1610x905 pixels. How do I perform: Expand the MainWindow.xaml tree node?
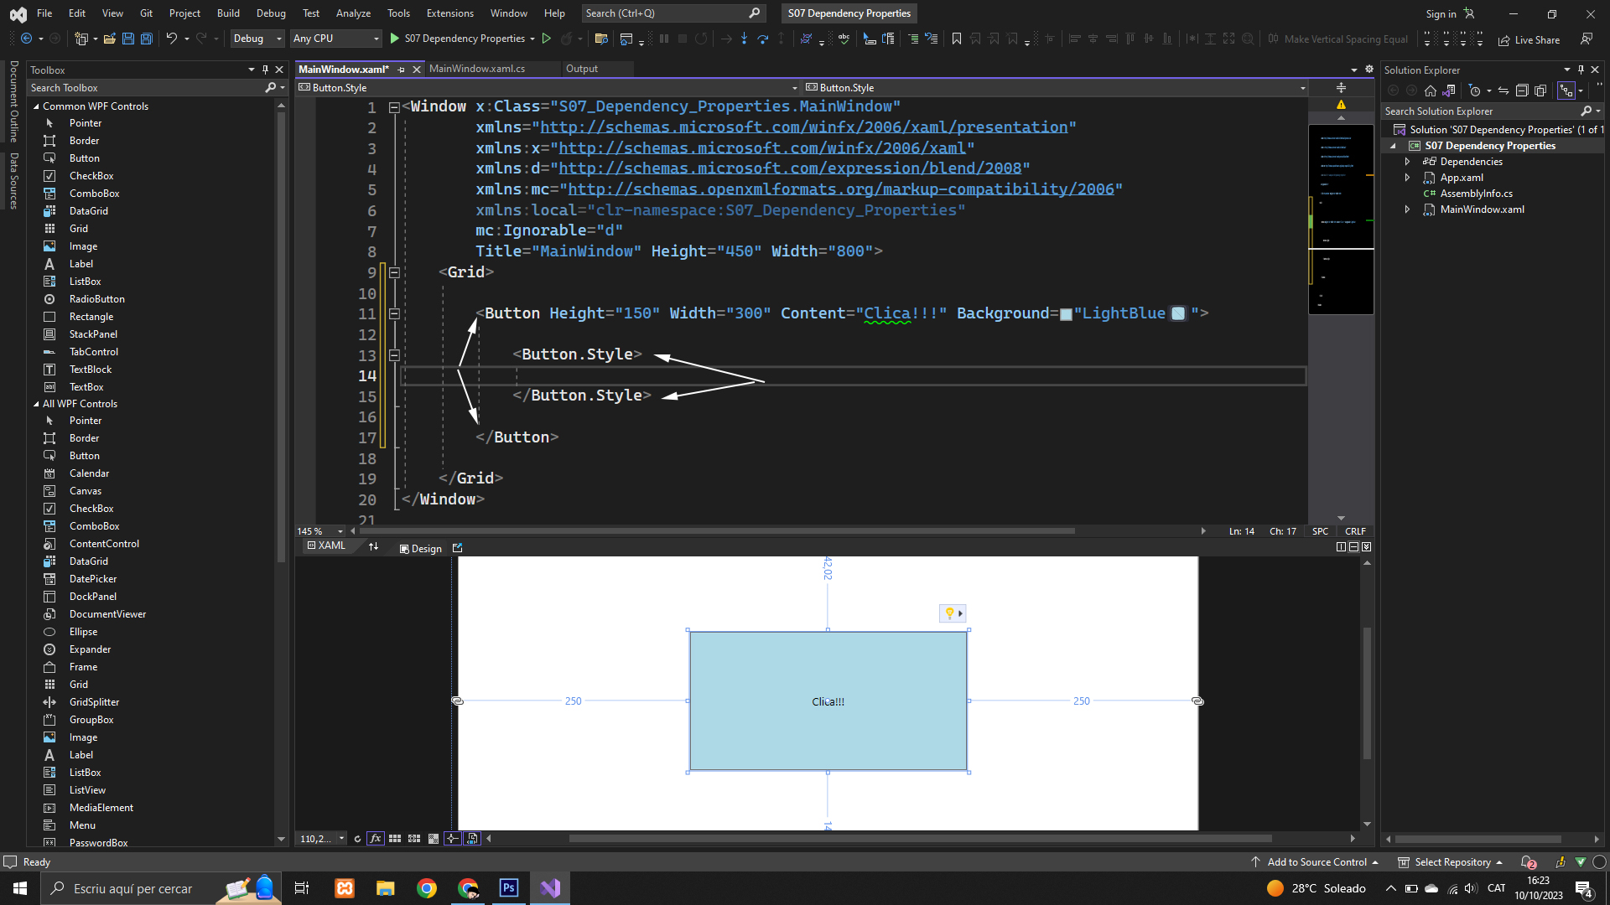coord(1407,209)
